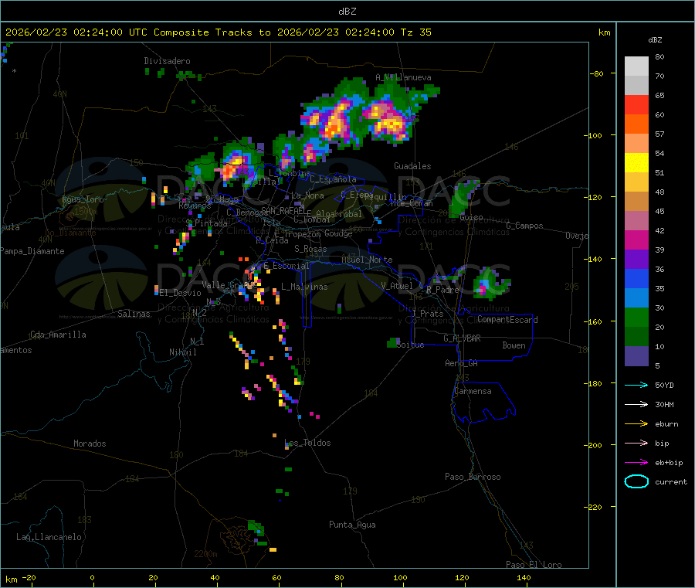
Task: Click the 'Pampa_Diamante' map label
Action: (32, 251)
